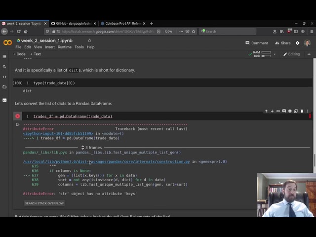316x237 pixels.
Task: Open the Help menu
Action: point(91,47)
